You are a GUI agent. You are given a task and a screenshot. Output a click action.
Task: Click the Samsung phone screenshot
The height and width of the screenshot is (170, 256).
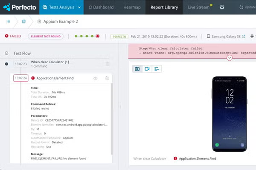click(x=230, y=114)
